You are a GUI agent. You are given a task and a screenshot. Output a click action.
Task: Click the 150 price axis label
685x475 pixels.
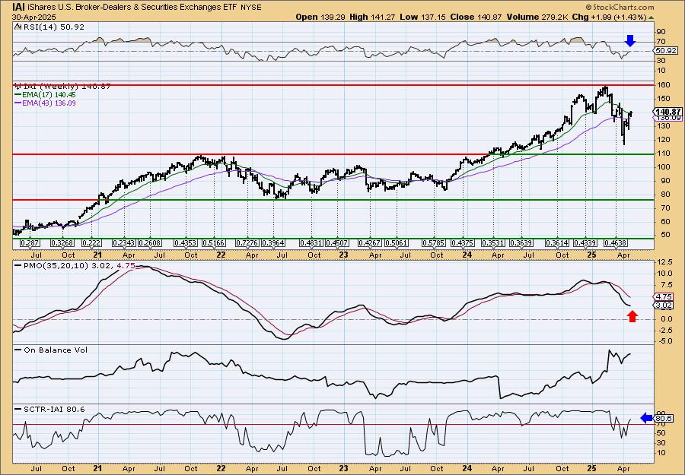pyautogui.click(x=662, y=99)
